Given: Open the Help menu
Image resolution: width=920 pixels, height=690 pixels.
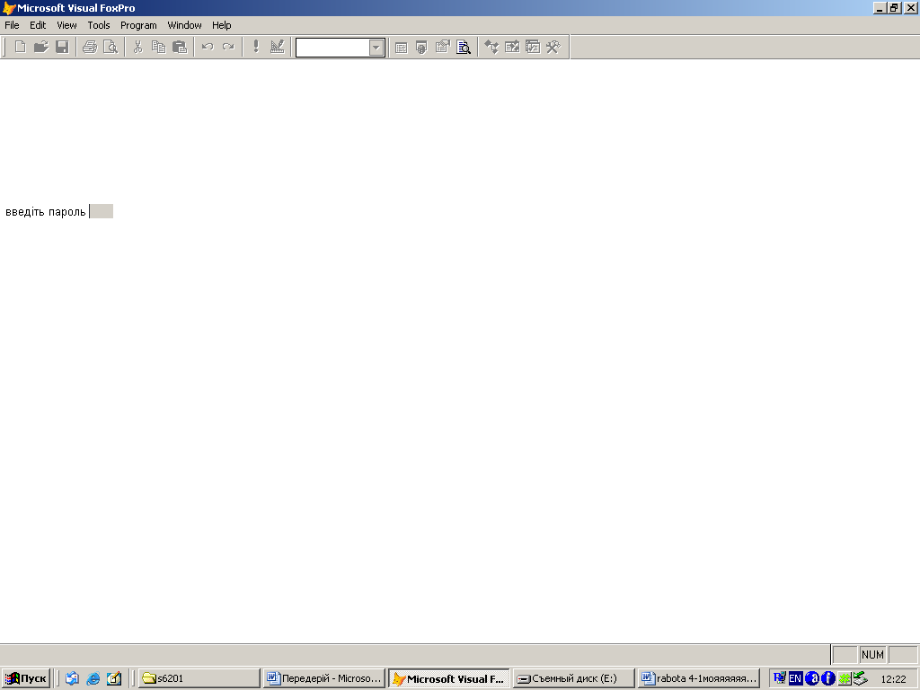Looking at the screenshot, I should coord(221,25).
